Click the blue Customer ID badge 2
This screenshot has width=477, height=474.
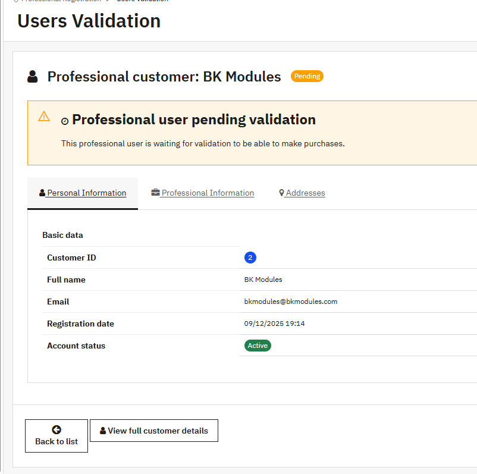coord(250,258)
